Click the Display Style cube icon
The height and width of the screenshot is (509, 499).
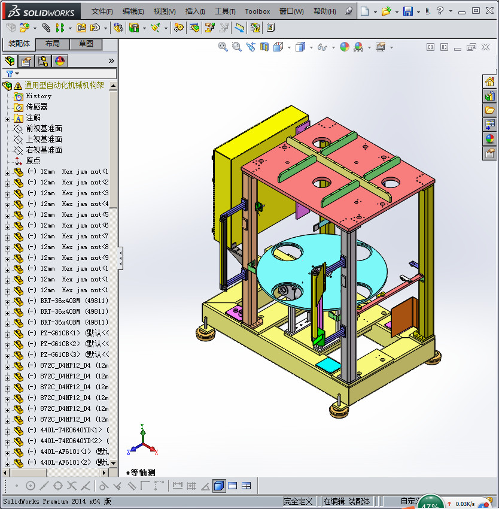coord(300,47)
